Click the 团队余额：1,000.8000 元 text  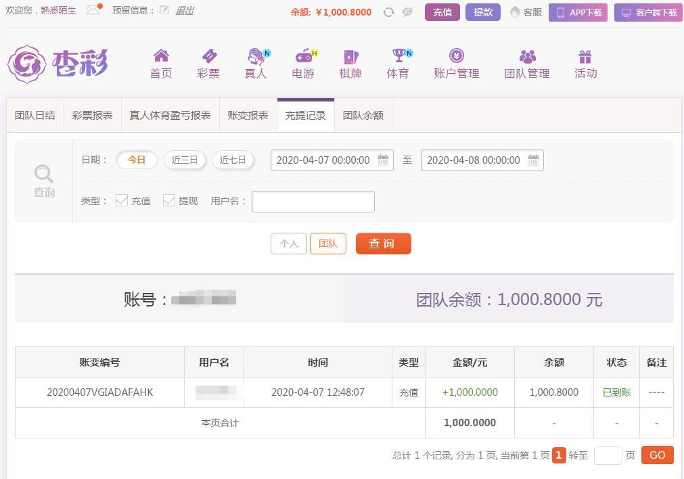(x=509, y=299)
